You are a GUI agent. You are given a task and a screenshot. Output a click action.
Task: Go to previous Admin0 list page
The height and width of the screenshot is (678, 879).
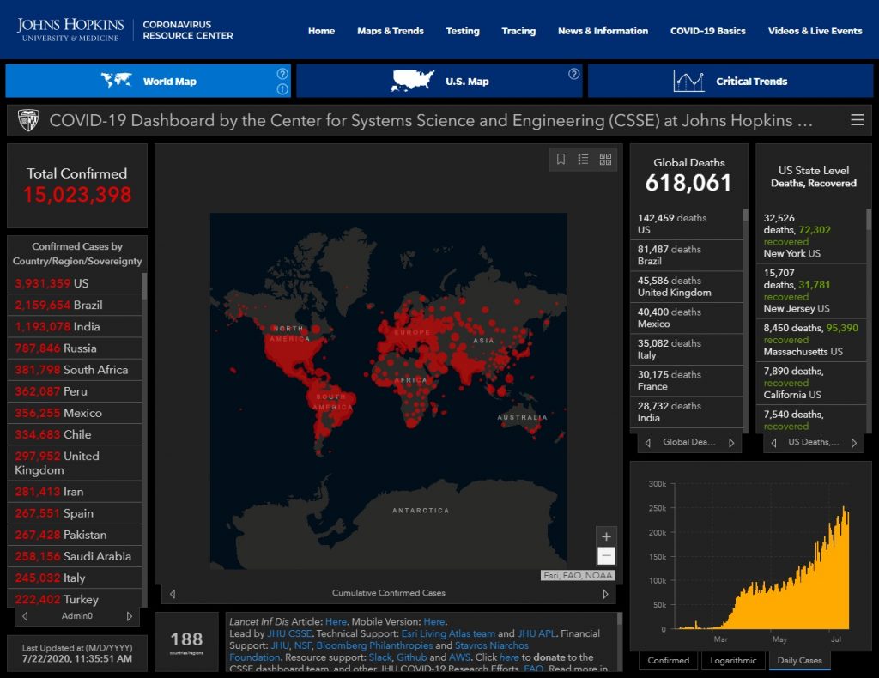25,616
